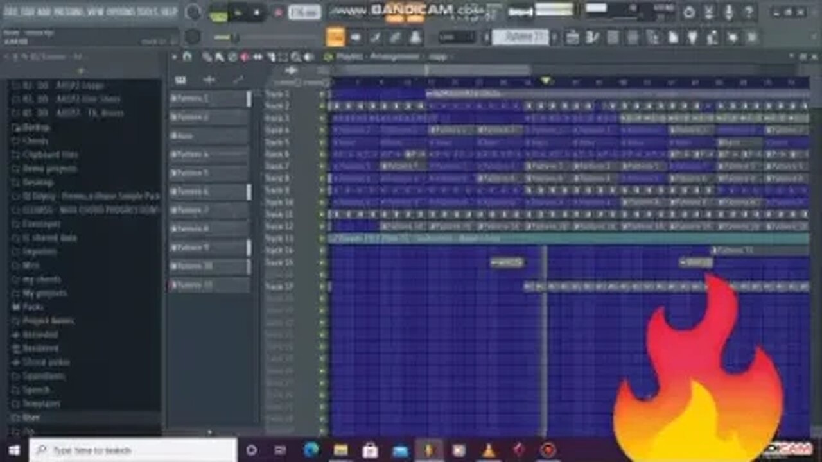Screen dimensions: 822x462
Task: Click the Windows Start button
Action: point(13,450)
